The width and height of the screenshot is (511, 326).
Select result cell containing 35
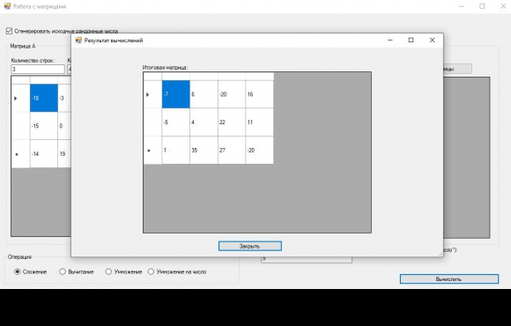(x=204, y=151)
